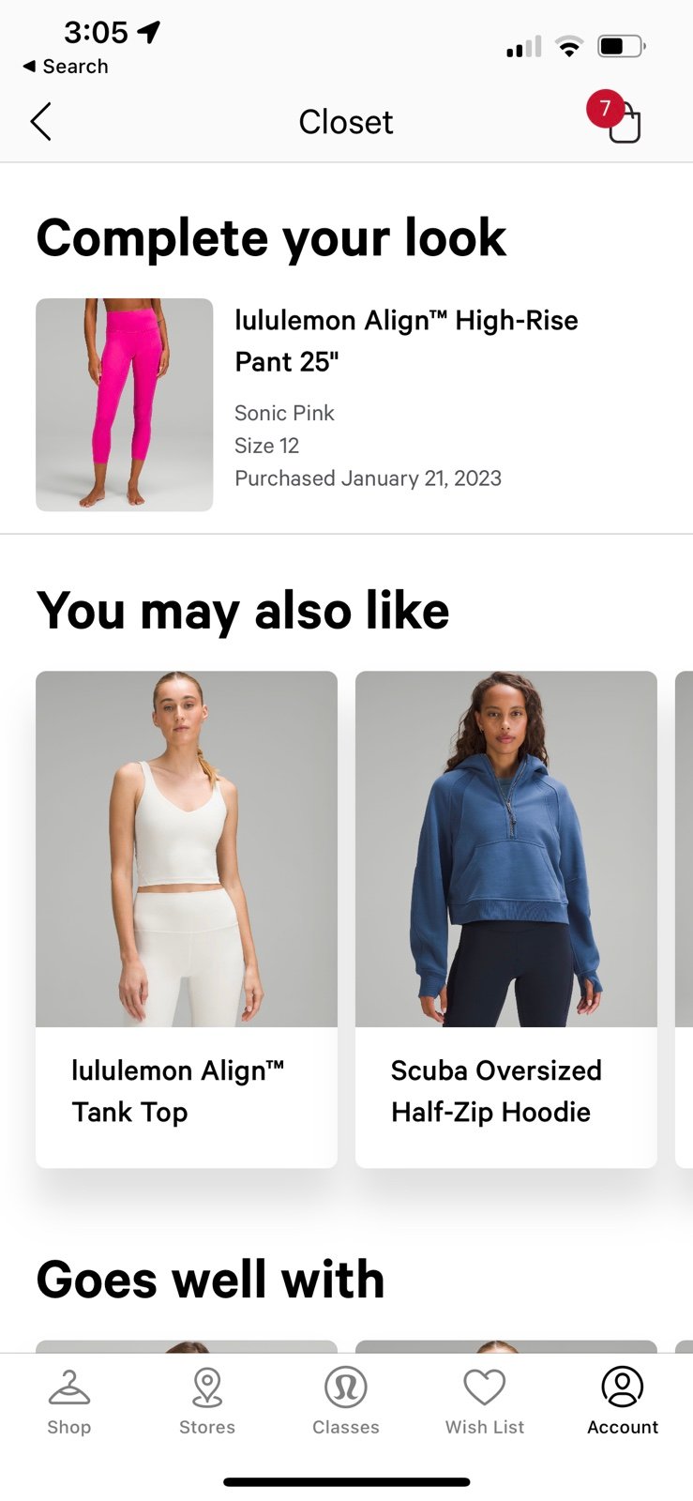Screen dimensions: 693x1501
Task: Tap the Wish List tab label
Action: 485,1427
